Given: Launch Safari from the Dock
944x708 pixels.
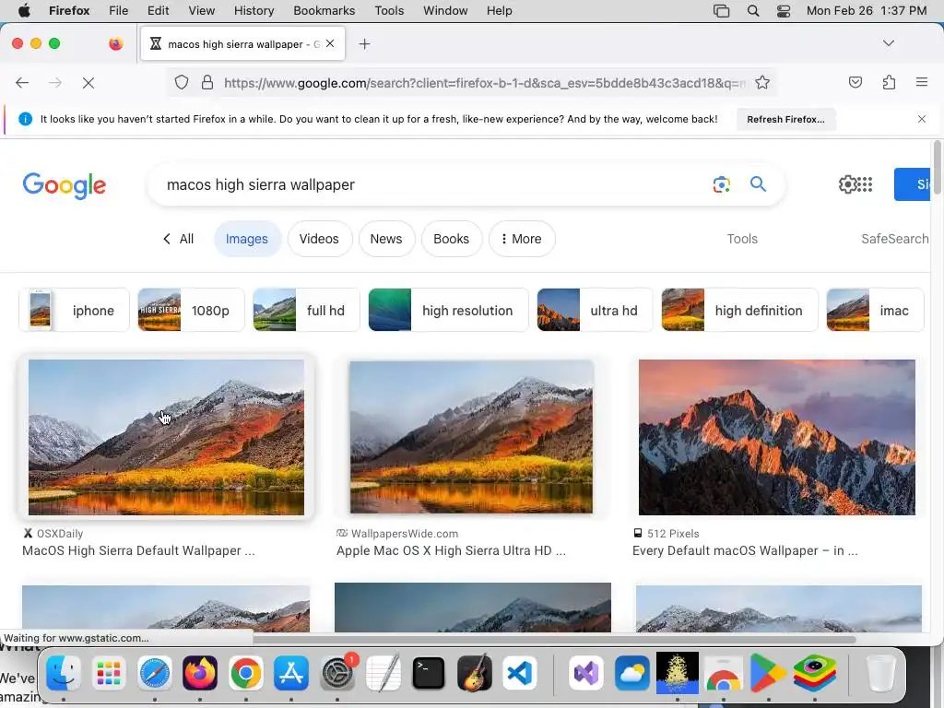Looking at the screenshot, I should pyautogui.click(x=155, y=672).
